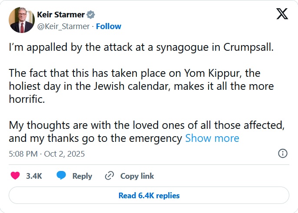
Task: Open the 5:08 PM Oct 2, 2025 timestamp
Action: [46, 154]
